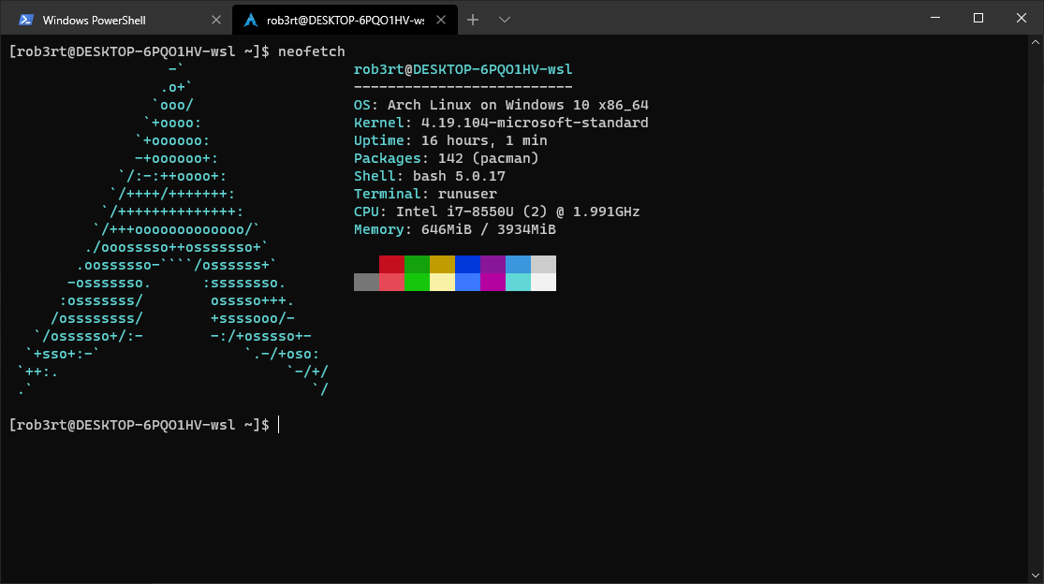The image size is (1044, 584).
Task: Click the dark red color block
Action: [391, 264]
